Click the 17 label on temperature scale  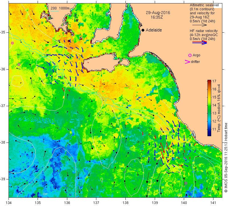click(x=214, y=81)
